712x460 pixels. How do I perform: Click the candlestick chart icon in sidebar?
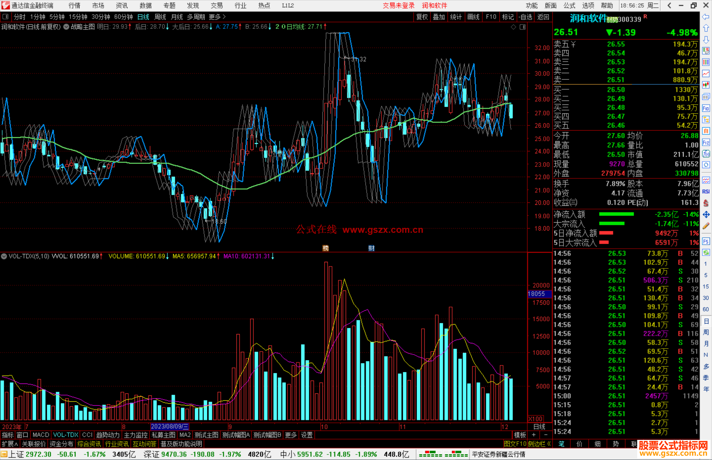point(706,85)
